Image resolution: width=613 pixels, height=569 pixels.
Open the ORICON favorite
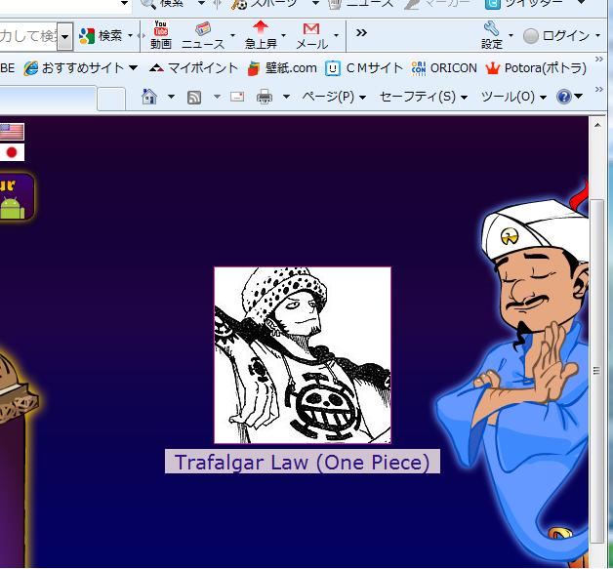pos(444,68)
